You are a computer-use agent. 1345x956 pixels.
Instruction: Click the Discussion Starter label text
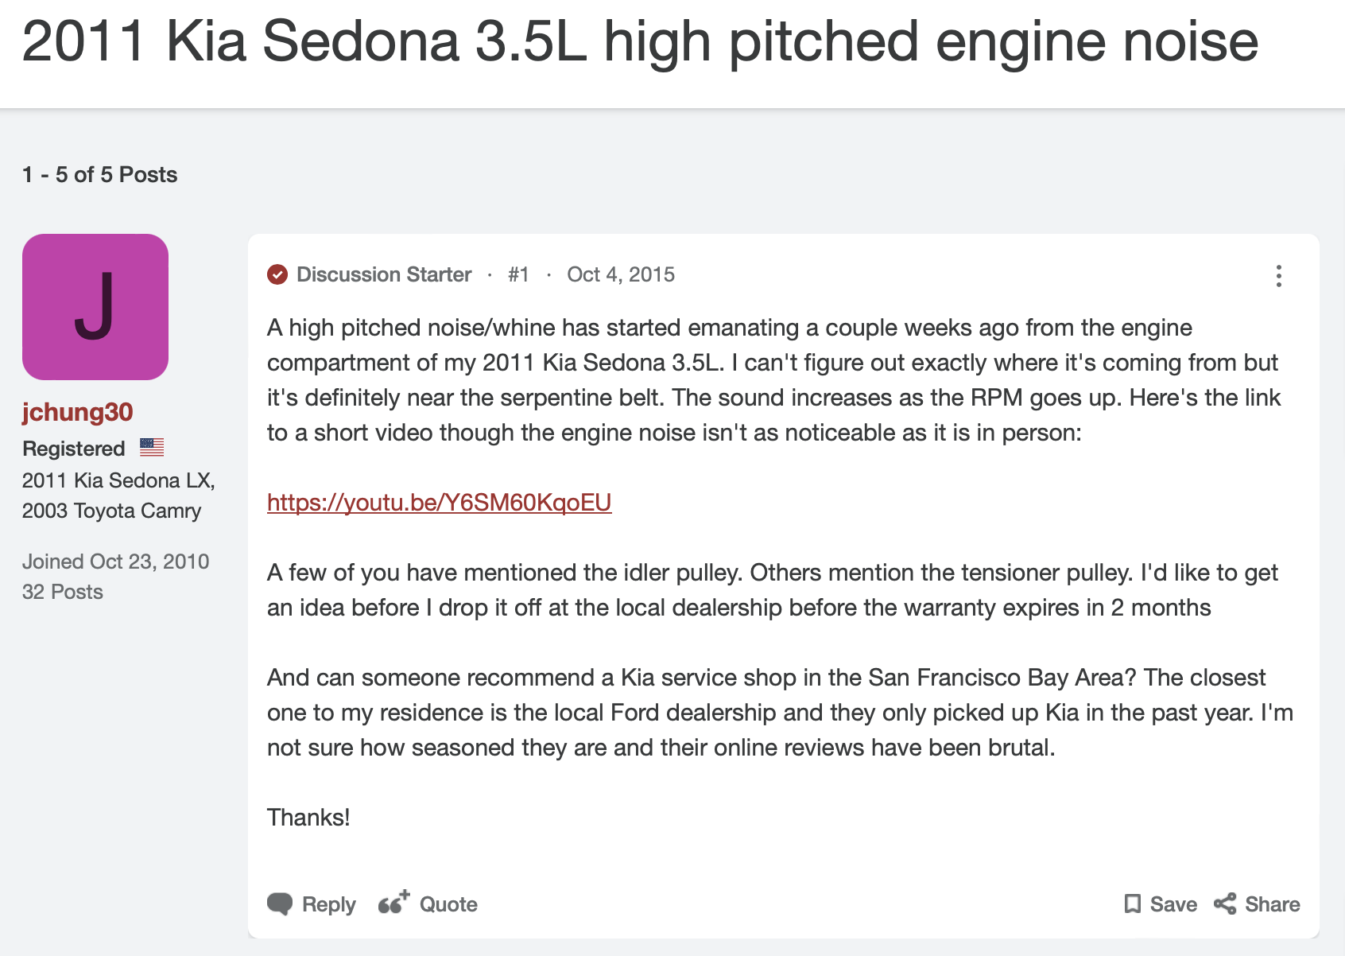coord(384,275)
